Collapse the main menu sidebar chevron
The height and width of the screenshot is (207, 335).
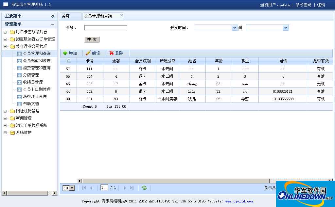tap(53, 16)
